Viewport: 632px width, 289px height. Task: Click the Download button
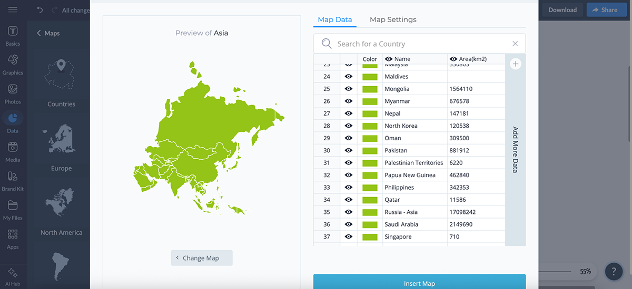(x=562, y=9)
